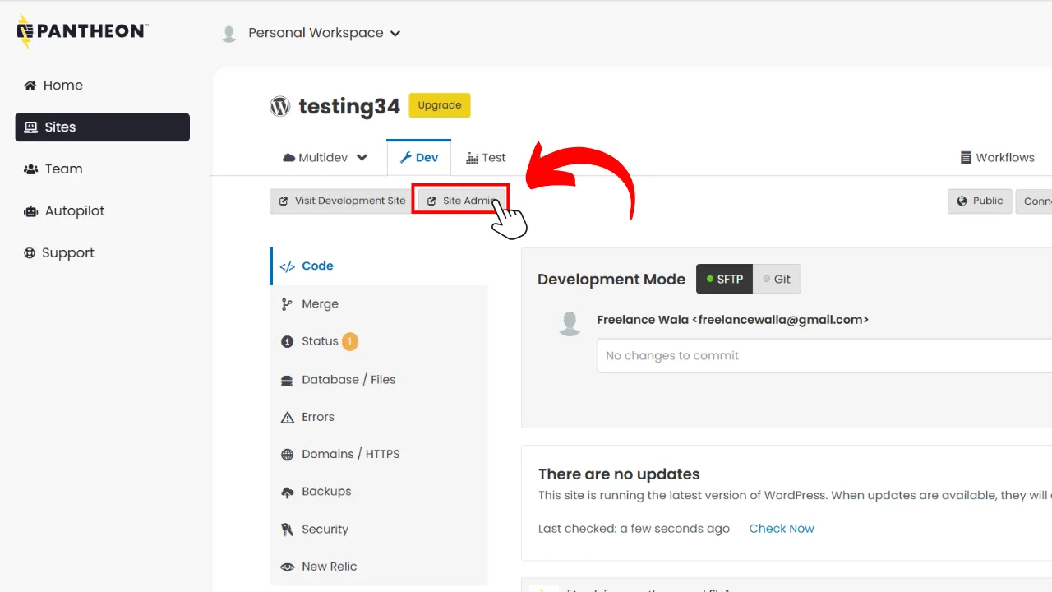Open Backups section

(x=380, y=492)
